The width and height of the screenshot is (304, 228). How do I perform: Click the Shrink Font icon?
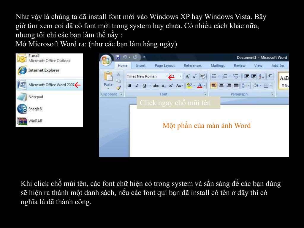pos(194,76)
